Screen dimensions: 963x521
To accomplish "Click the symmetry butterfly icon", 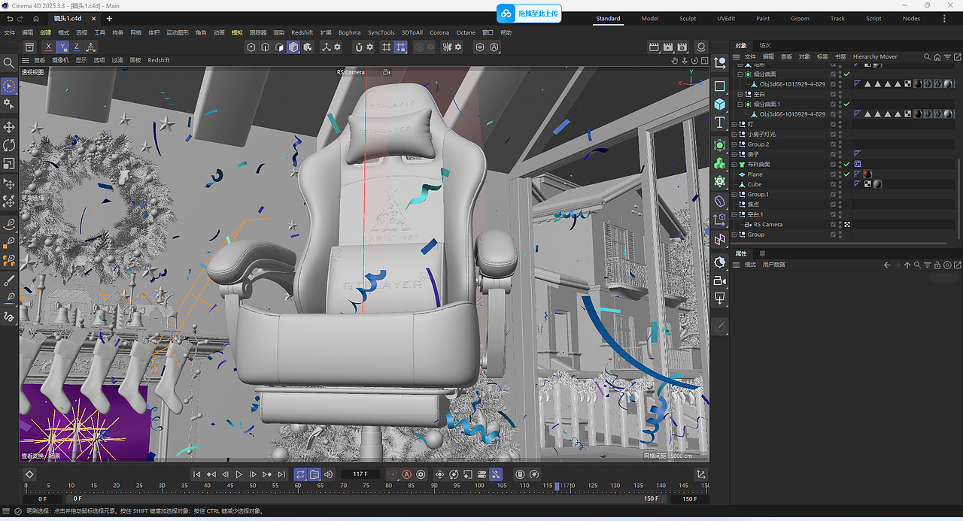I will pyautogui.click(x=447, y=47).
